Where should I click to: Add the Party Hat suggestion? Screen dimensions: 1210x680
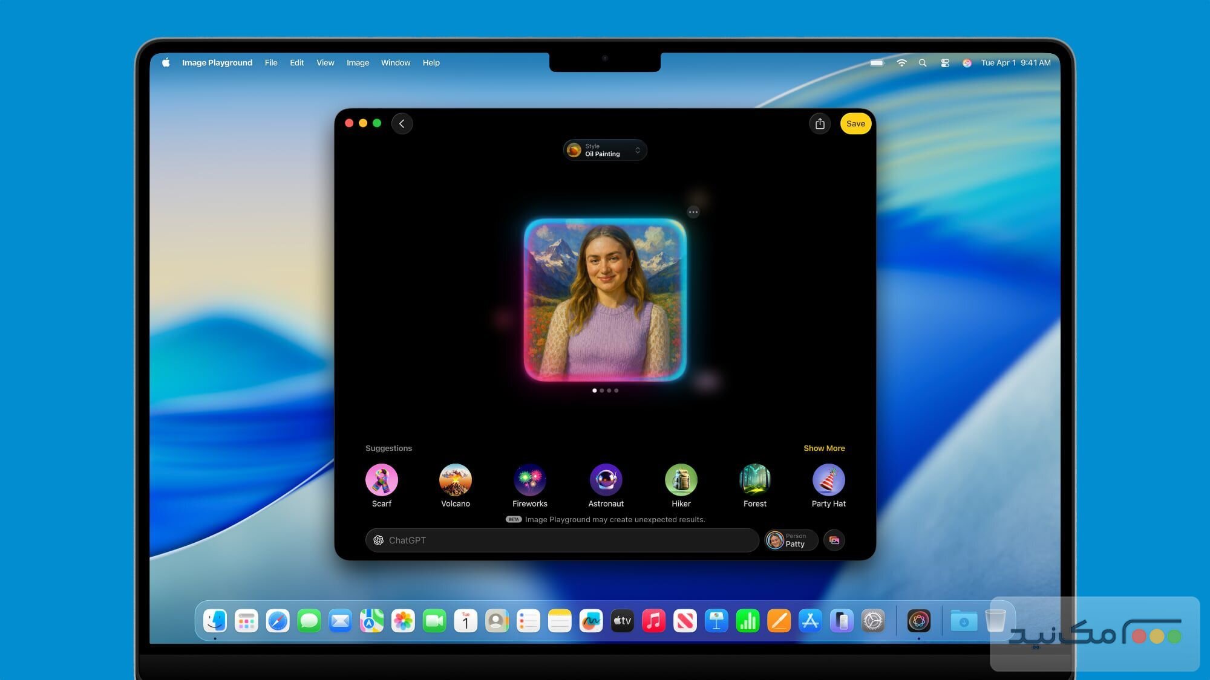tap(829, 479)
